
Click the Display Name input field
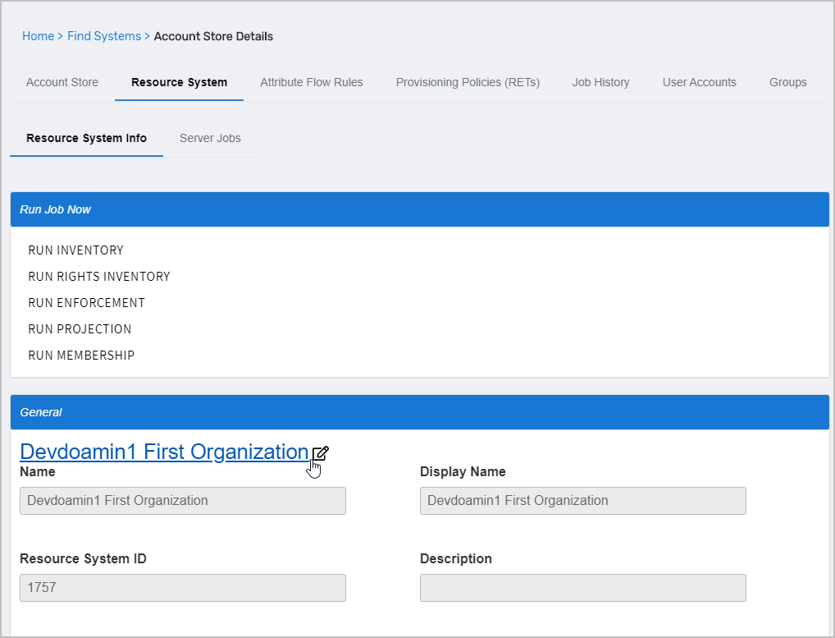(582, 501)
